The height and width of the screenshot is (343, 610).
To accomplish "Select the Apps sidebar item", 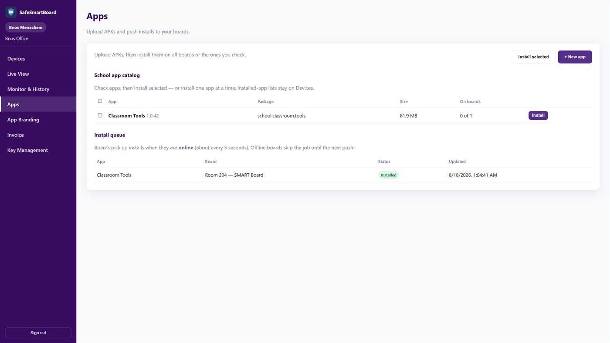I will pyautogui.click(x=38, y=104).
